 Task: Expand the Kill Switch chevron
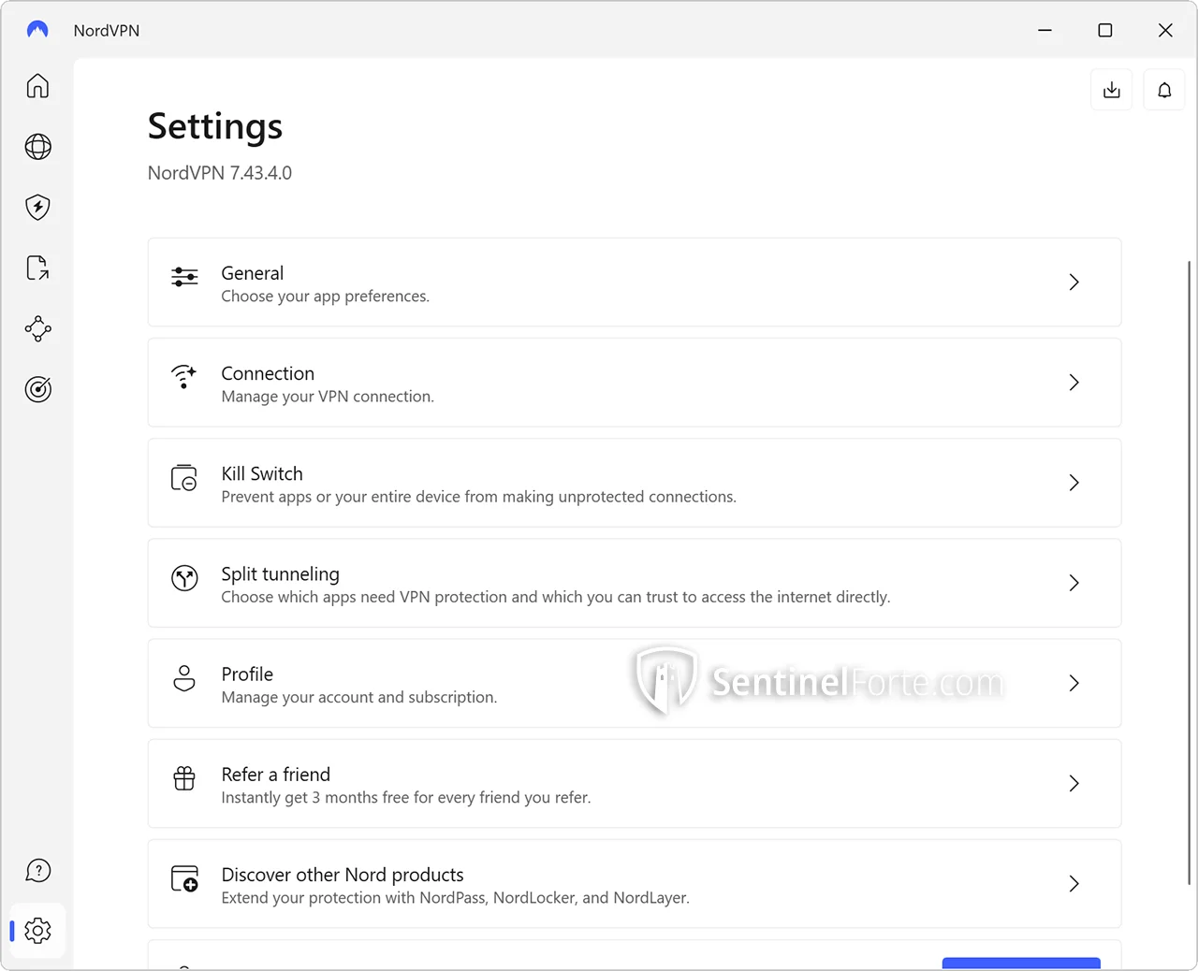point(1074,483)
